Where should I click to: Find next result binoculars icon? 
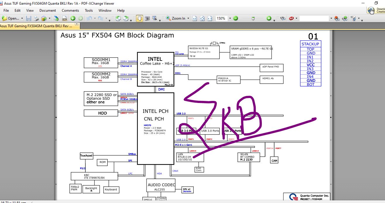[x=345, y=18]
